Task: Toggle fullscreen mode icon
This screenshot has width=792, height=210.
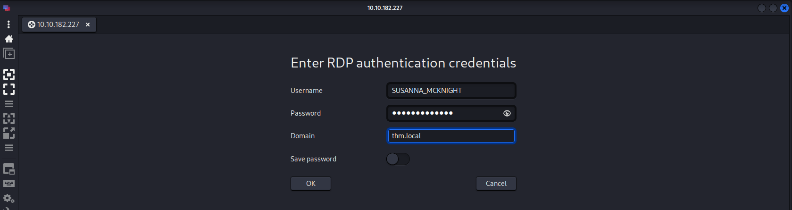Action: (x=9, y=75)
